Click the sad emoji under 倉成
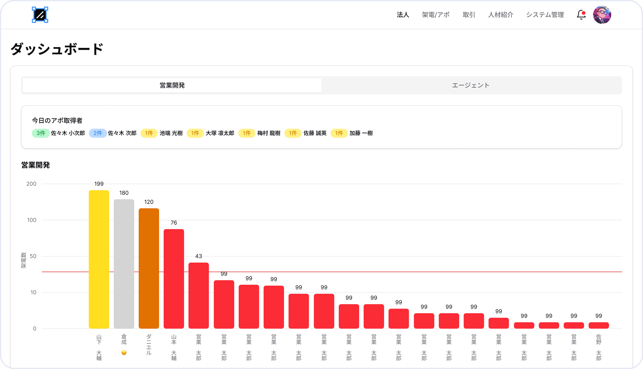This screenshot has width=643, height=369. (124, 352)
